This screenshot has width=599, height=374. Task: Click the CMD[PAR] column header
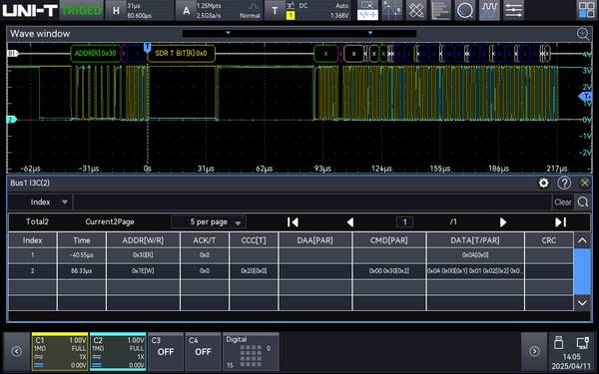(x=389, y=240)
